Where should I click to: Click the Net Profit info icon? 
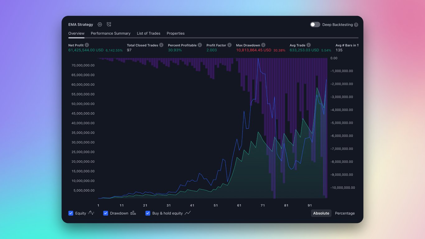(x=87, y=45)
